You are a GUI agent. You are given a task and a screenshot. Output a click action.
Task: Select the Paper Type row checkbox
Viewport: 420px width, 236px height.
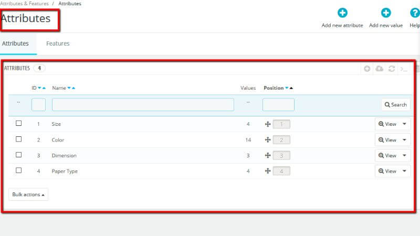click(18, 170)
